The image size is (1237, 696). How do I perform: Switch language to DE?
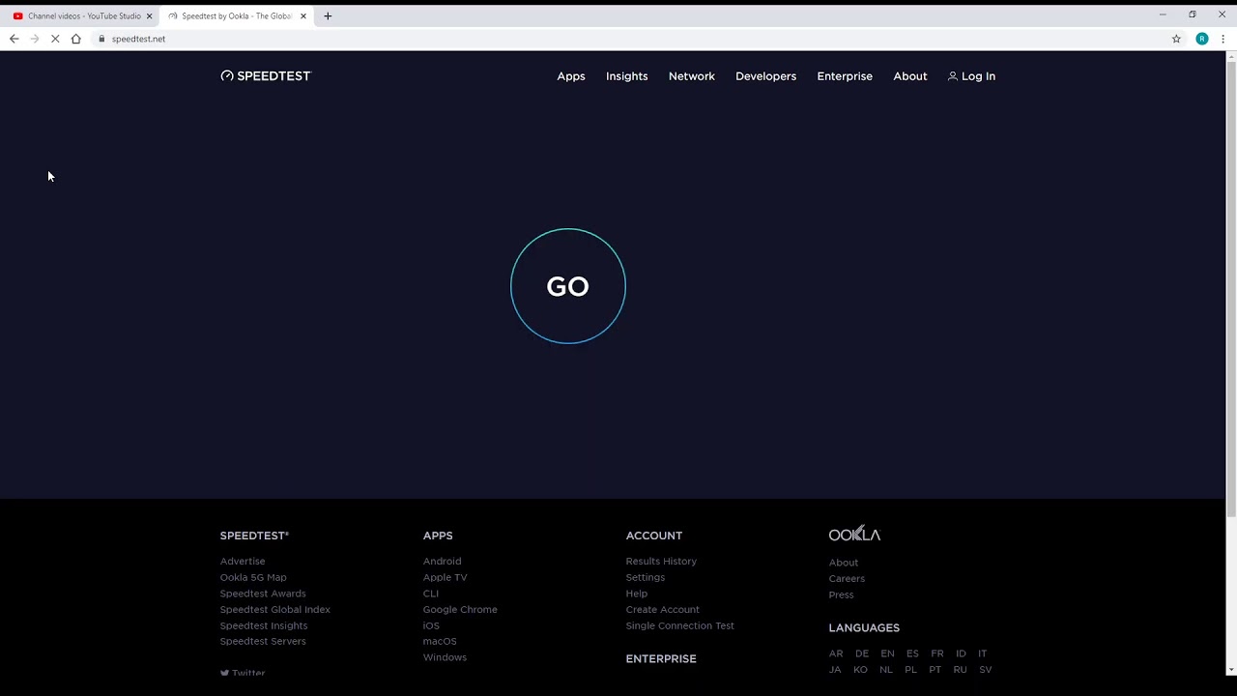click(862, 653)
